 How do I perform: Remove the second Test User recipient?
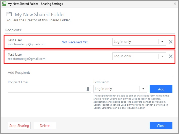171,56
